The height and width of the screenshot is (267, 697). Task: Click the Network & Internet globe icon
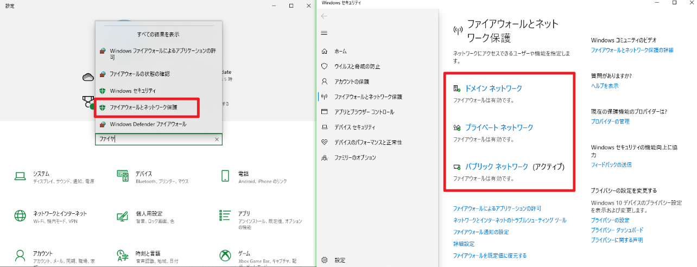[21, 216]
